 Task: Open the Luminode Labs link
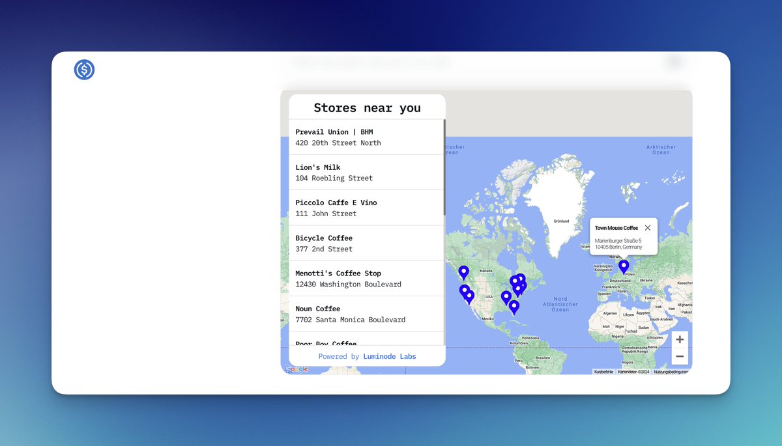click(x=390, y=356)
